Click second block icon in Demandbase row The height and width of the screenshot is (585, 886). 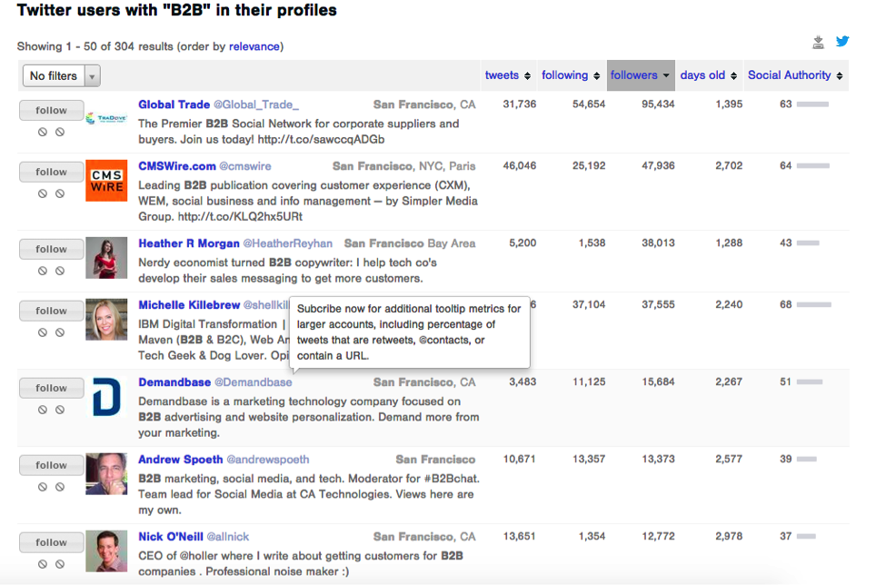(x=60, y=410)
